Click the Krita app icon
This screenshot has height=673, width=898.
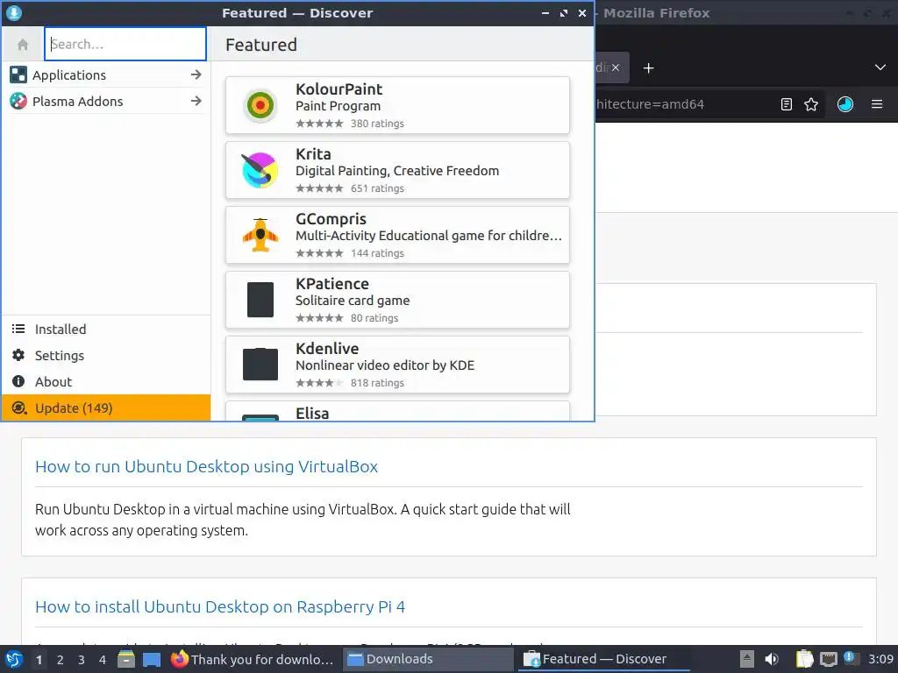coord(260,170)
